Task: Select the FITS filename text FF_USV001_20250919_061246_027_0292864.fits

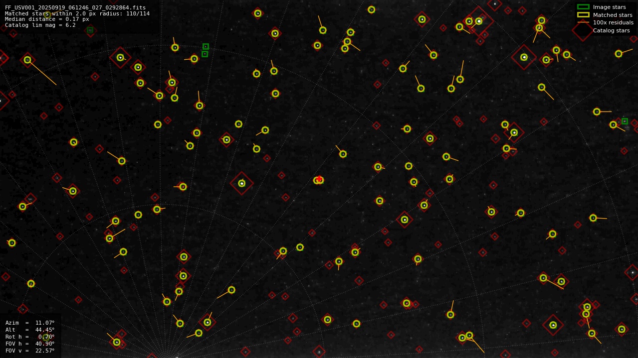Action: click(x=75, y=7)
